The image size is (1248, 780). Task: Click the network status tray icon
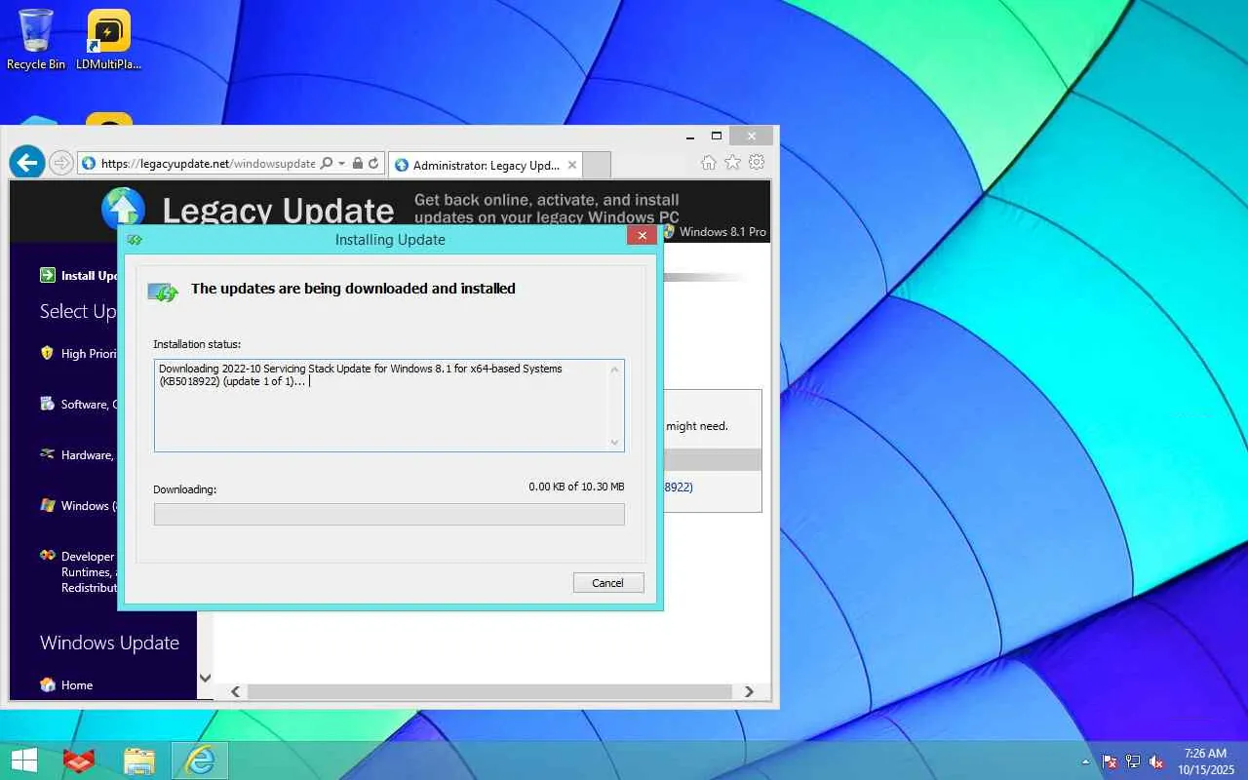[1133, 761]
